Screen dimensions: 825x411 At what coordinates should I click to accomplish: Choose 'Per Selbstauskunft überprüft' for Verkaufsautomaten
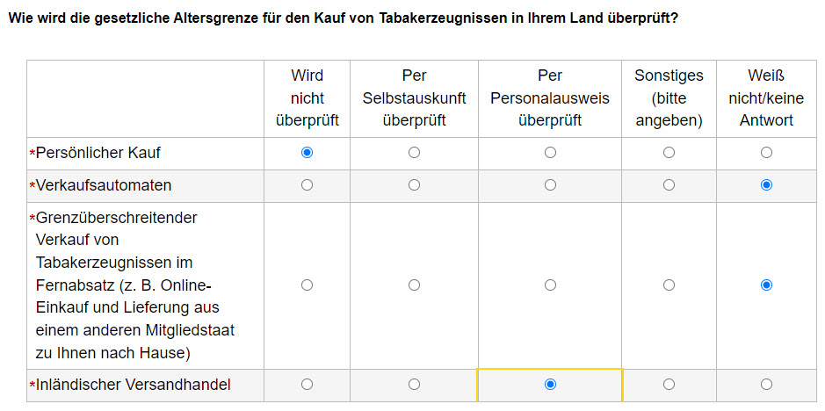pyautogui.click(x=414, y=185)
